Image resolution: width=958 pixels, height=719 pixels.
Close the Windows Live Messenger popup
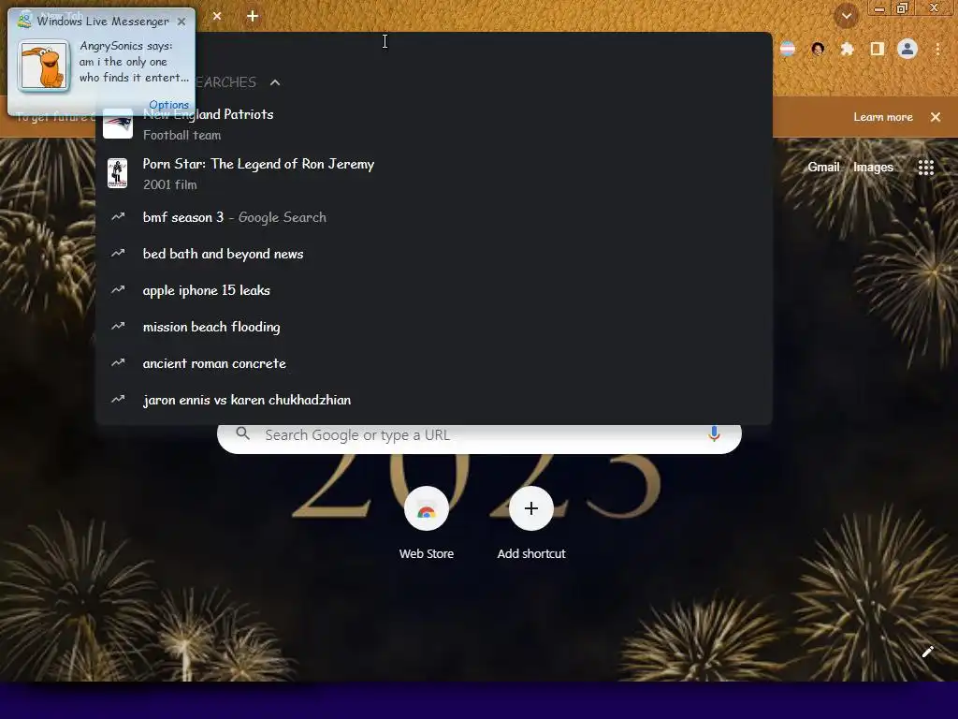pyautogui.click(x=181, y=22)
